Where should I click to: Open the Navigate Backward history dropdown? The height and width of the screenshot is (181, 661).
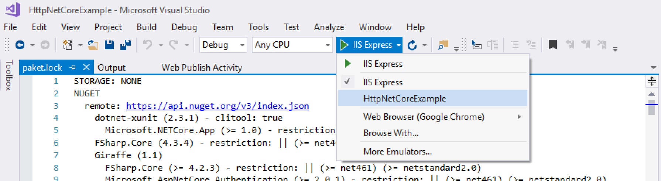pos(32,45)
